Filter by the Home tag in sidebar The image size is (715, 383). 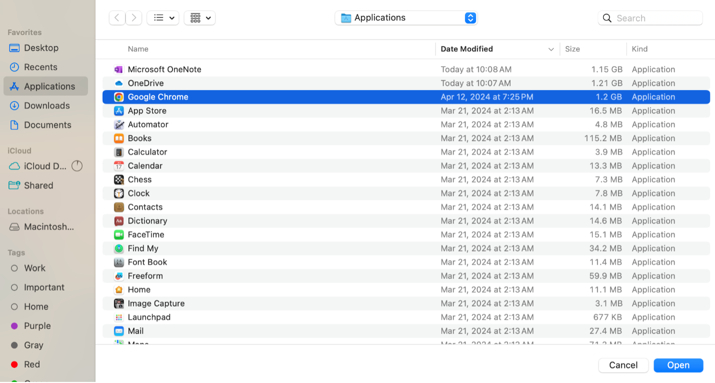pos(45,307)
